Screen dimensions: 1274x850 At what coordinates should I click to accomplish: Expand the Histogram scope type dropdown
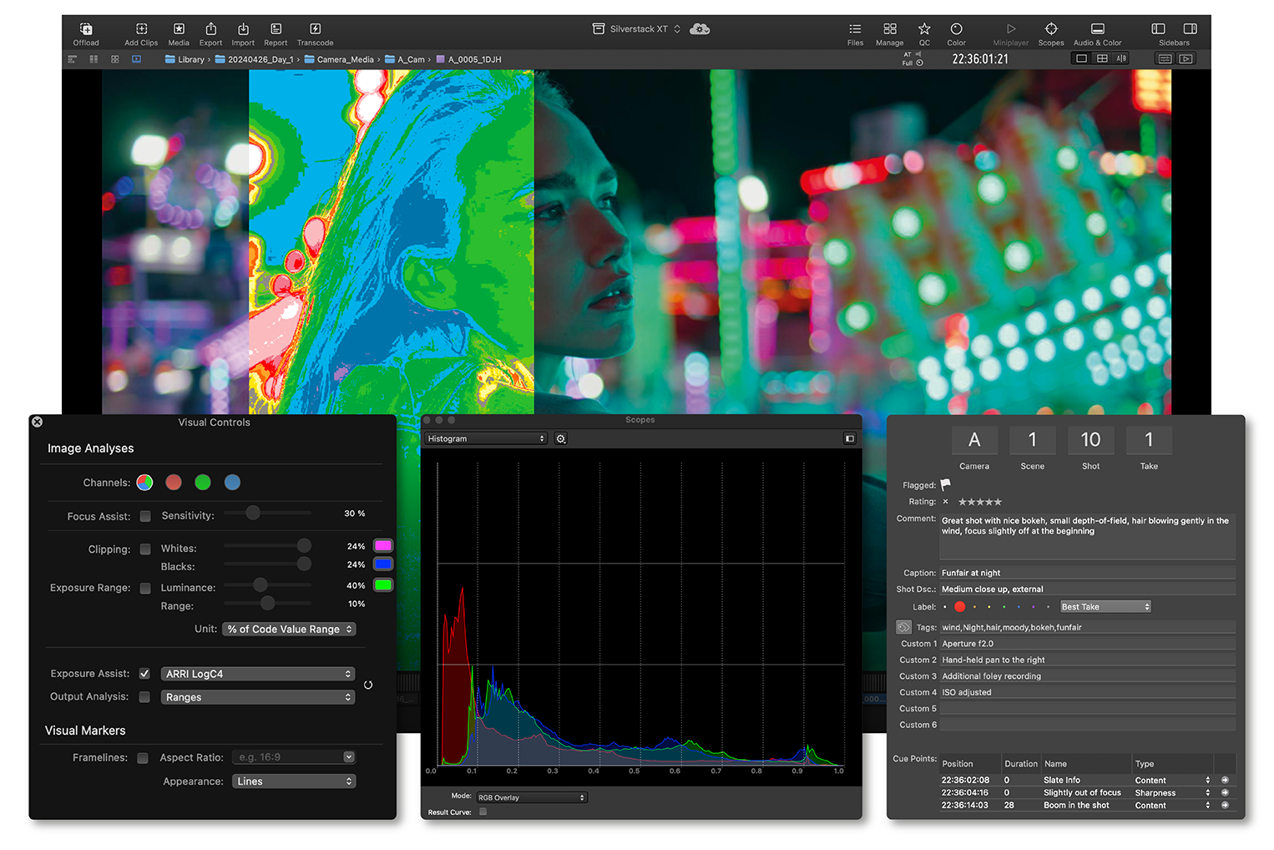(485, 439)
